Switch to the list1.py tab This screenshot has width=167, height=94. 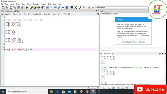55,14
